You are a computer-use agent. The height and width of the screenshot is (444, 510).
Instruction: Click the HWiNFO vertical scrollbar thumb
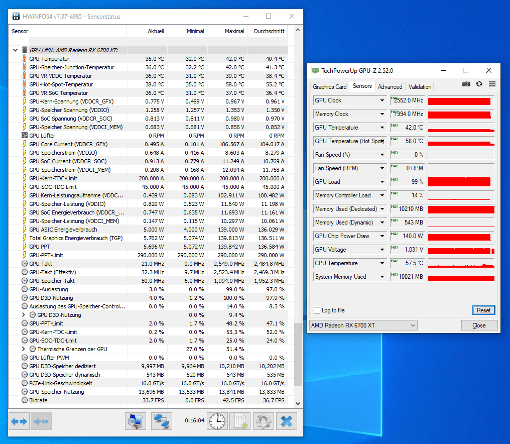click(x=298, y=354)
